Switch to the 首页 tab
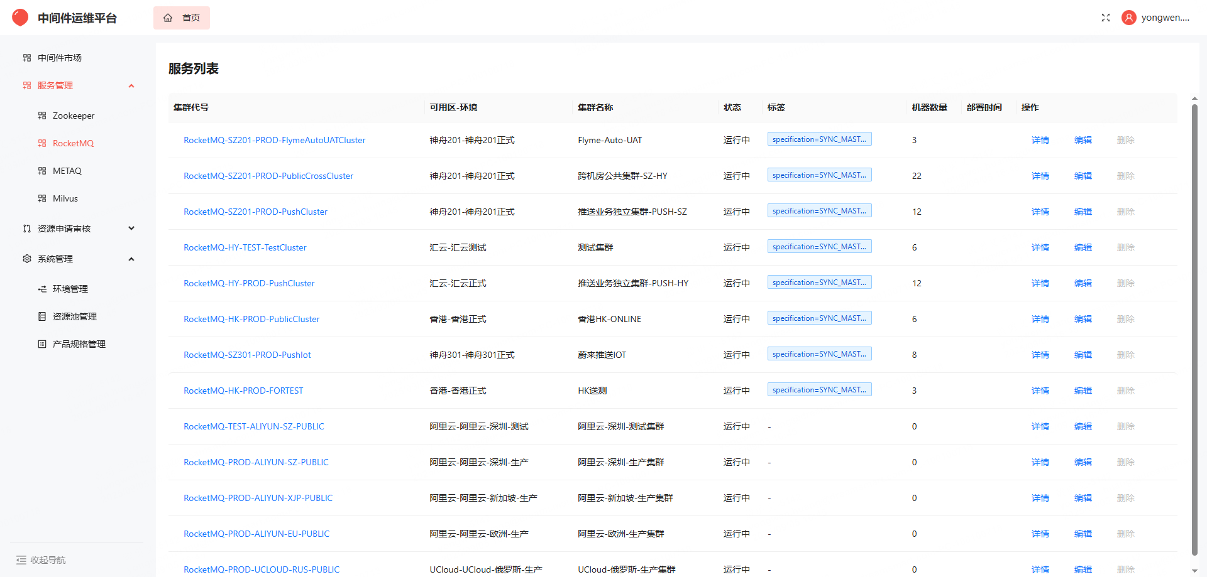The width and height of the screenshot is (1207, 577). tap(182, 18)
